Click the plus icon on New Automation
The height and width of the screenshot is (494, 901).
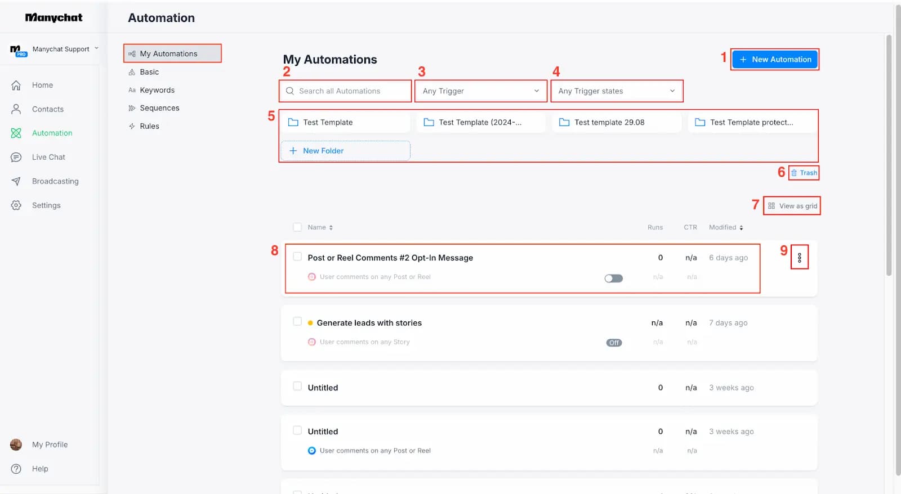click(x=743, y=60)
